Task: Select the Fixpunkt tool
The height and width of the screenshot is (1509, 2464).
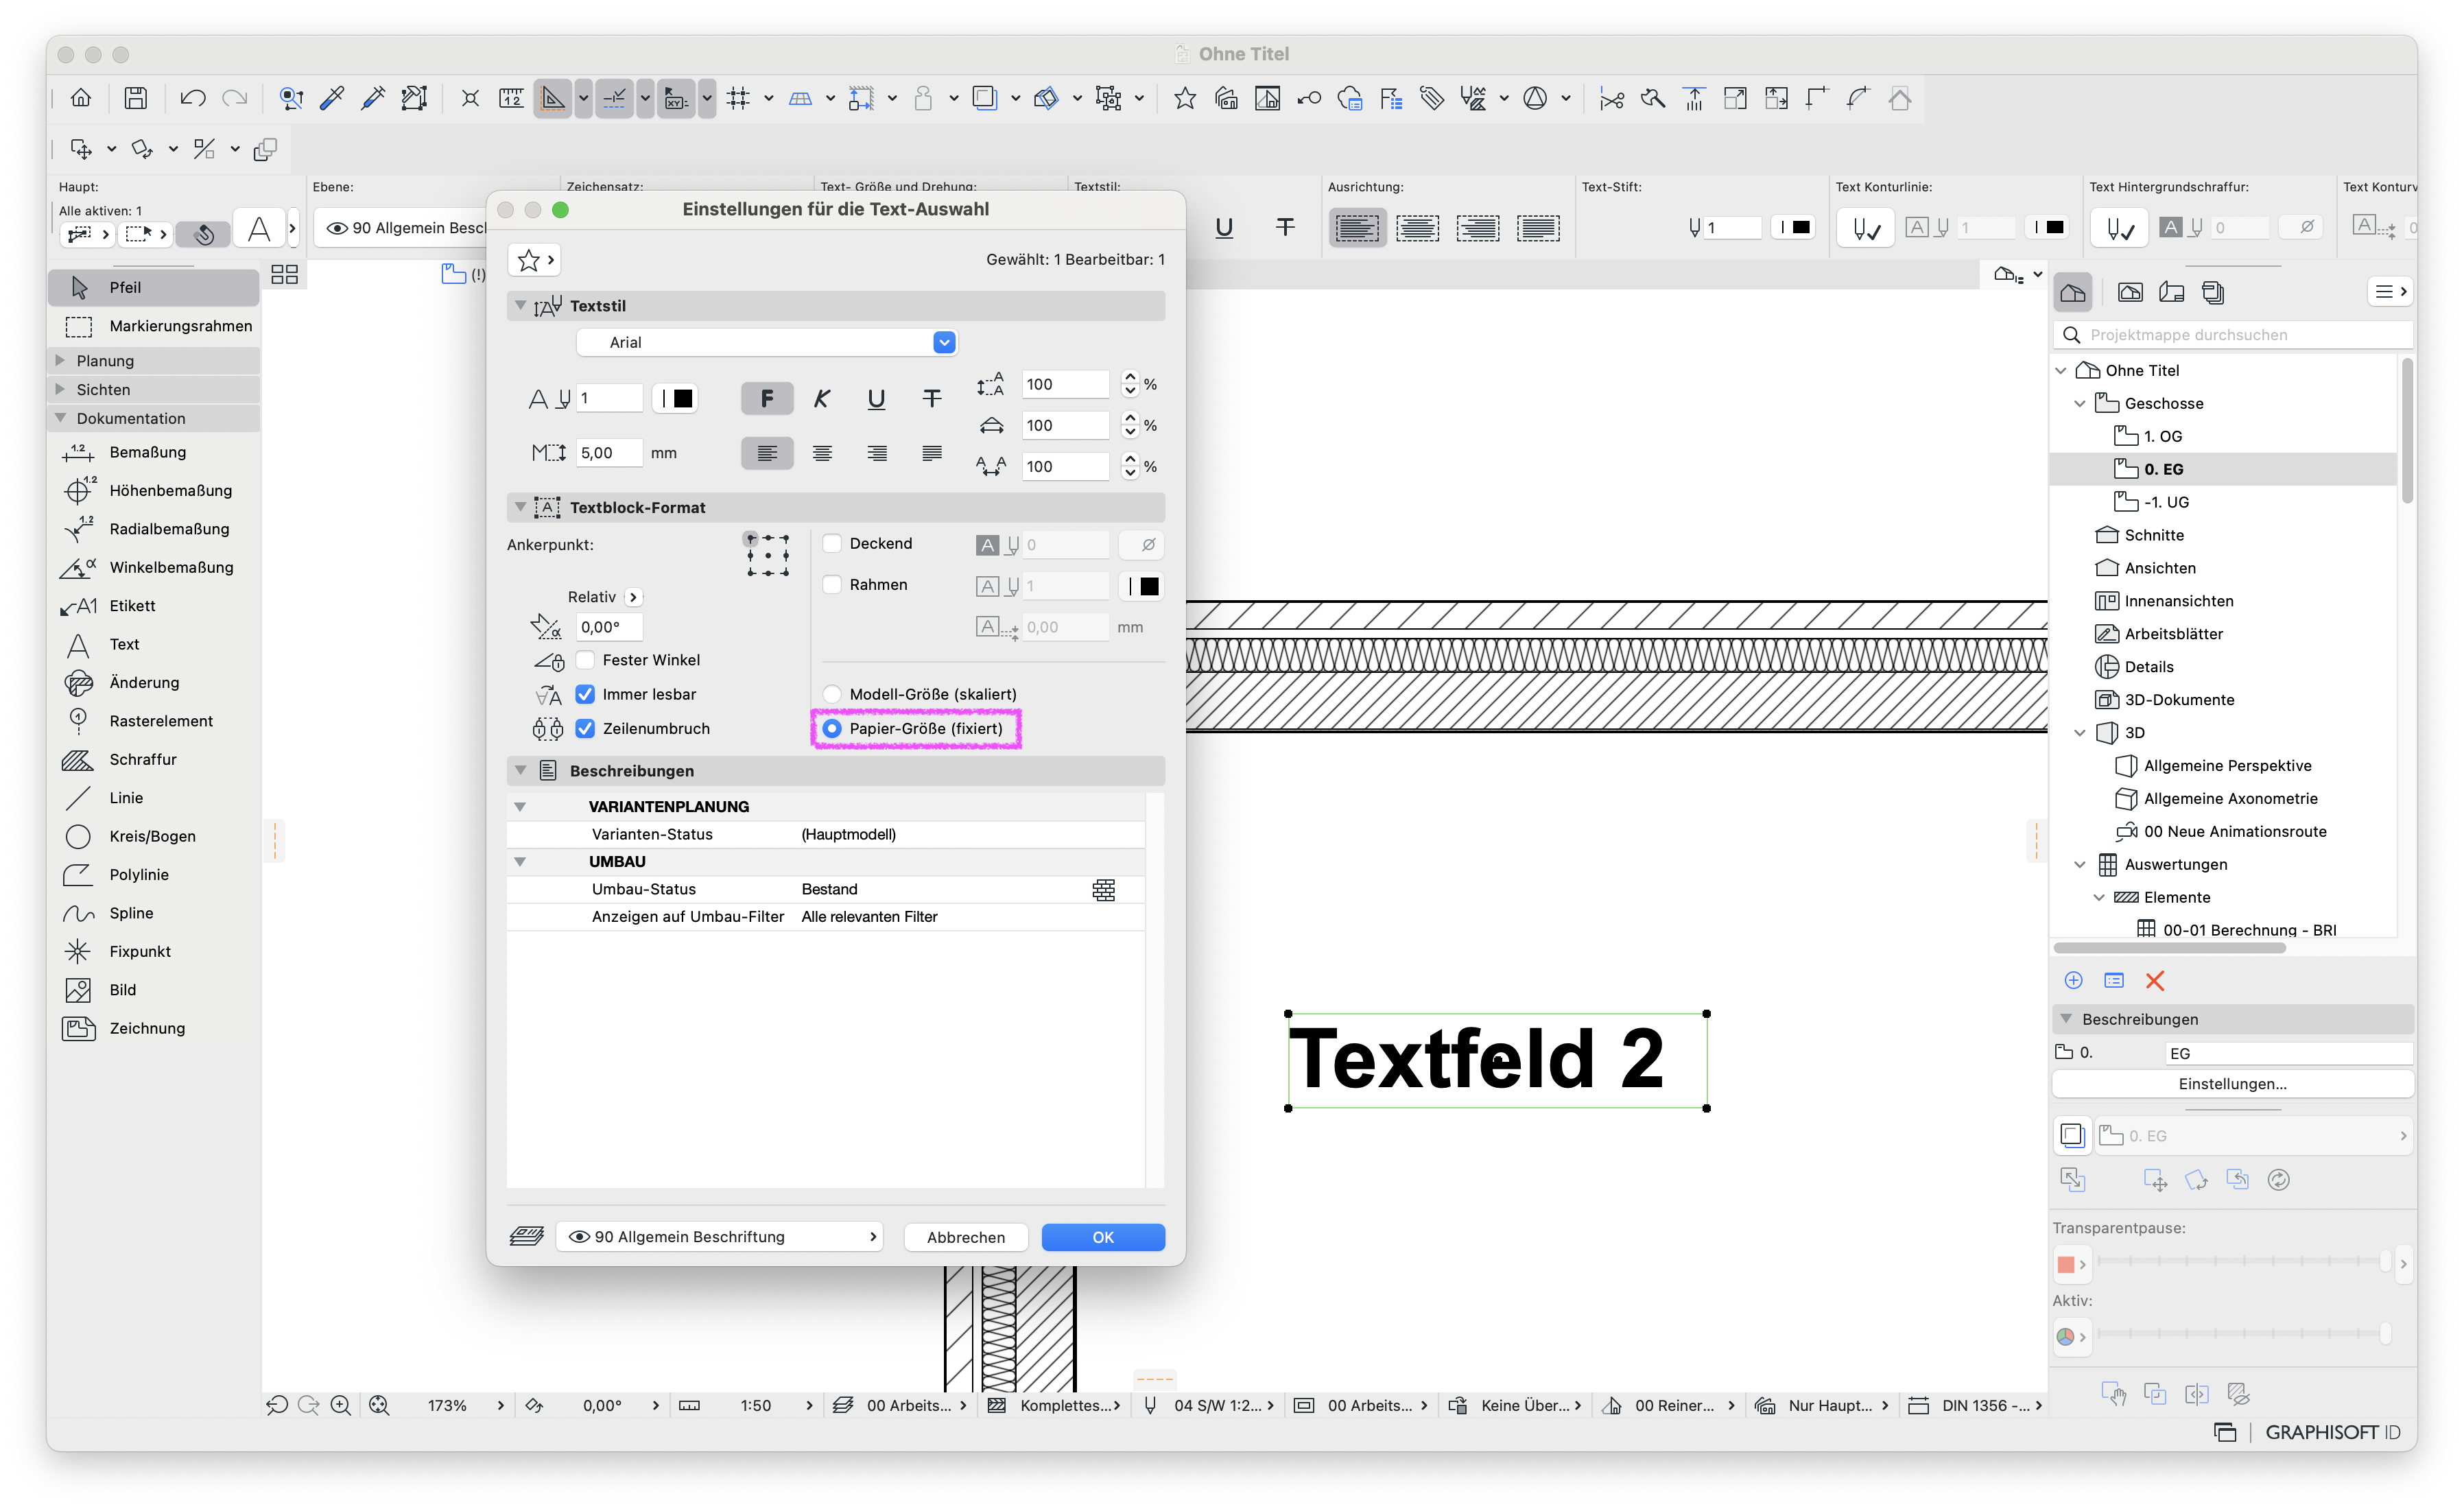Action: pos(153,952)
